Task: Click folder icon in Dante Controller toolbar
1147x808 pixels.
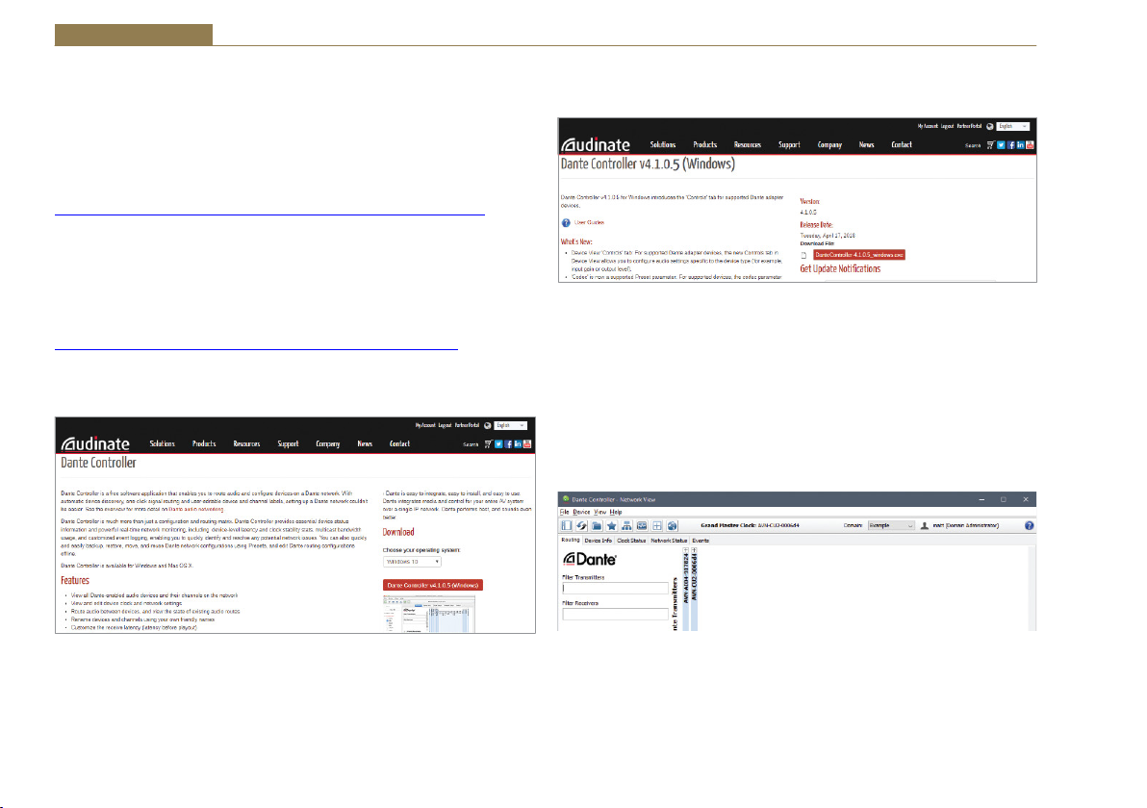Action: 597,526
